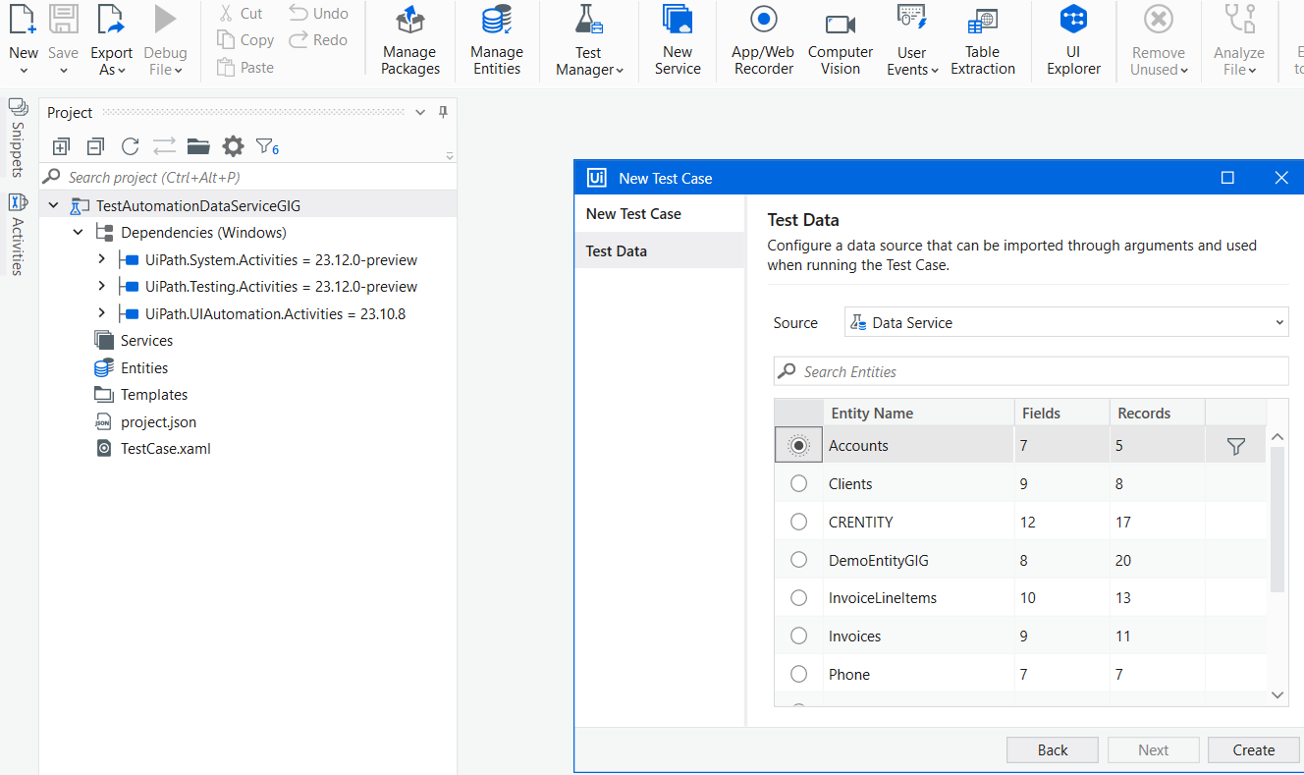Click the Undo command

coord(319,14)
